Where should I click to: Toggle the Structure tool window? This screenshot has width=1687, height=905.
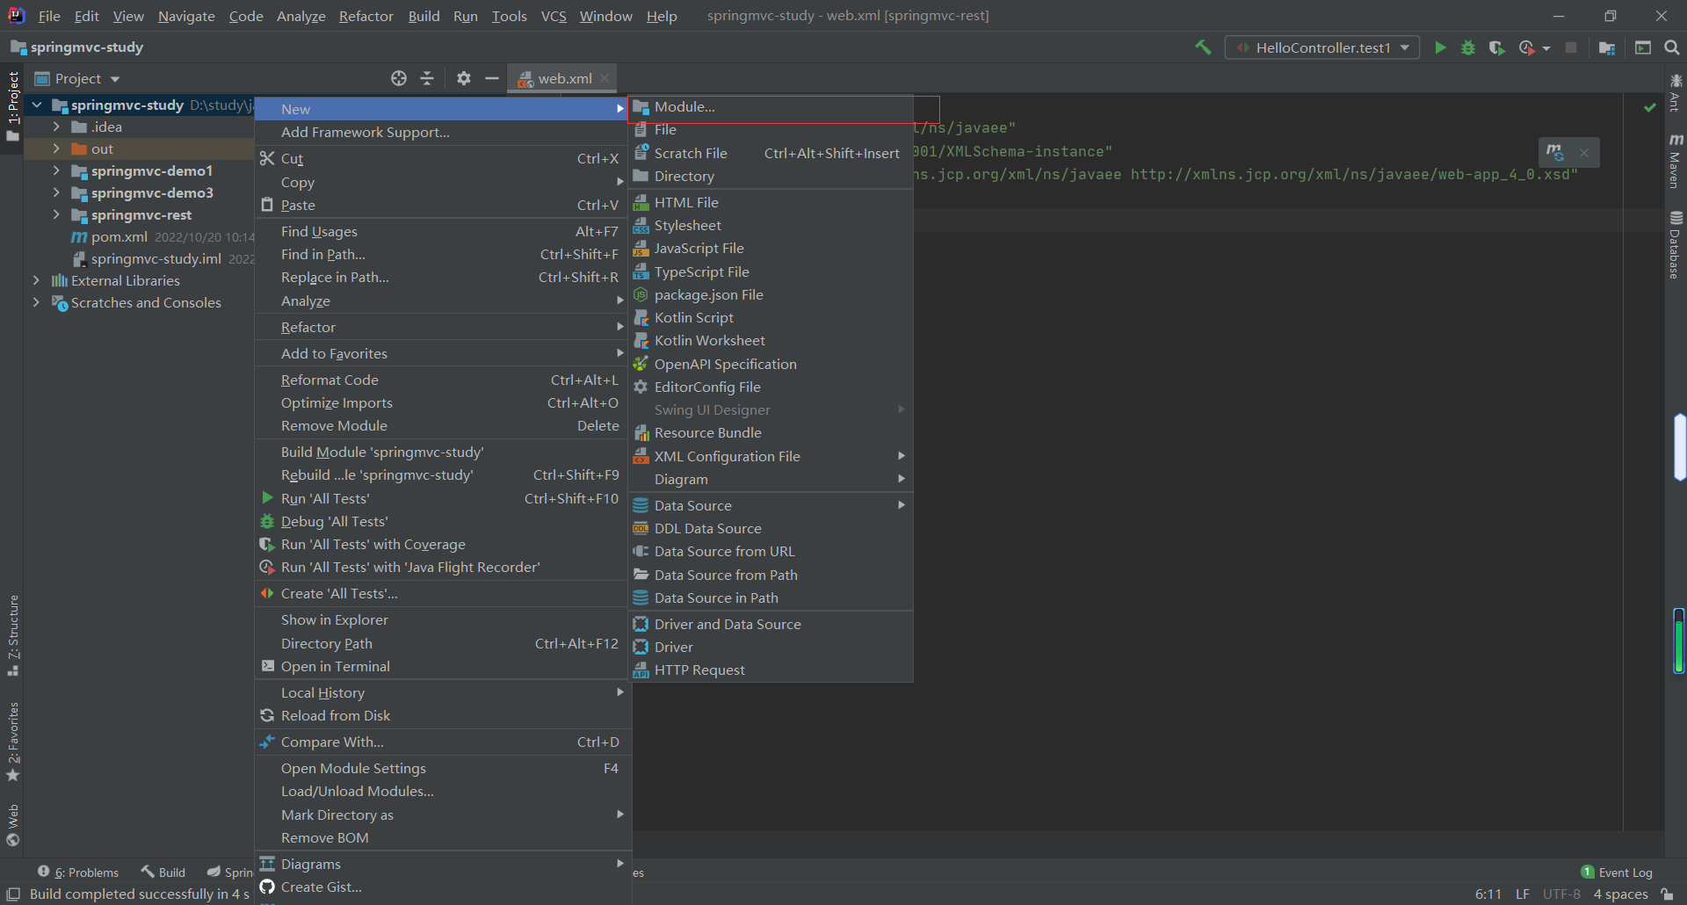click(13, 634)
